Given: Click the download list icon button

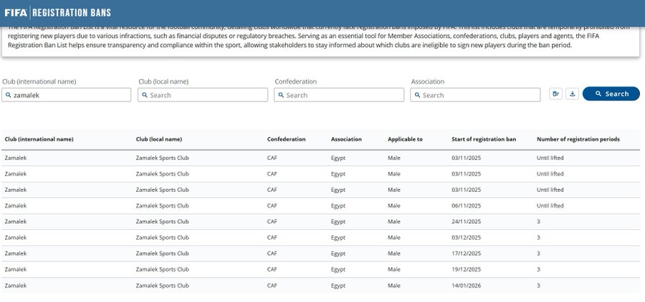Looking at the screenshot, I should [572, 94].
